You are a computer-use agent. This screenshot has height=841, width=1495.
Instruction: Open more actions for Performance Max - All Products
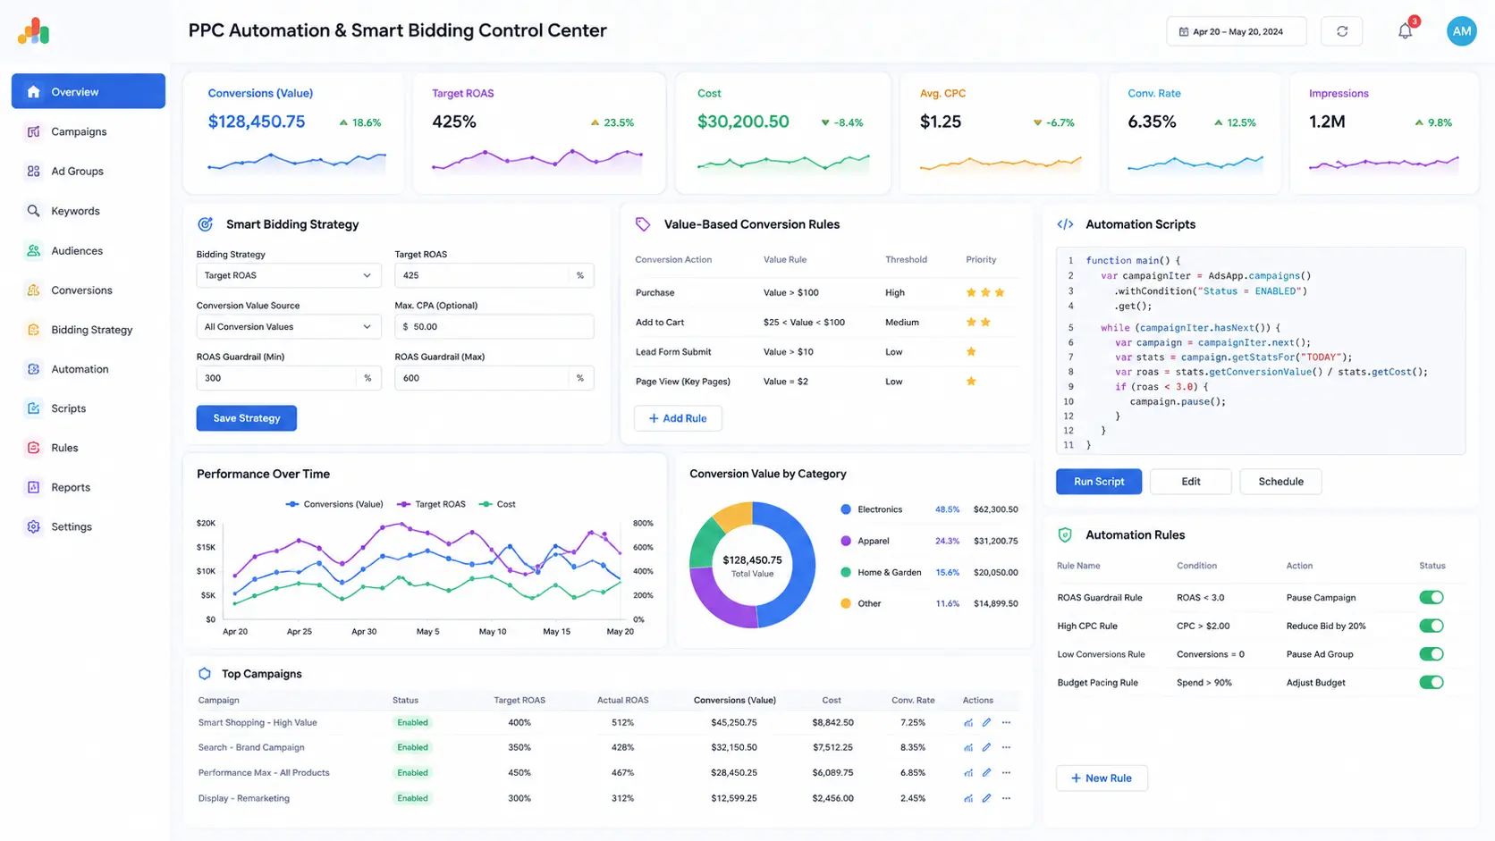(x=1006, y=772)
